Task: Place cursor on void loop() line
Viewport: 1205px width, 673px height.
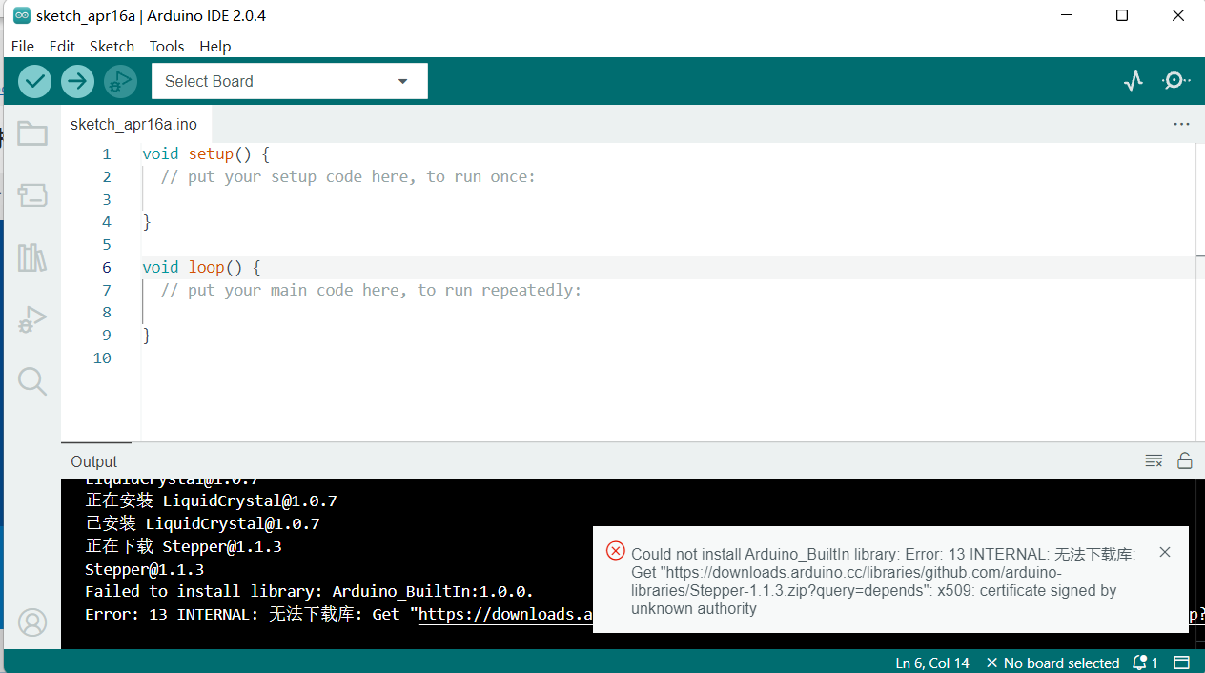Action: point(201,267)
